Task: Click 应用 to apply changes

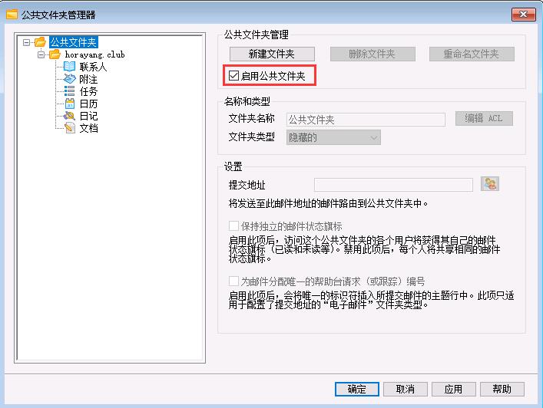Action: 454,389
